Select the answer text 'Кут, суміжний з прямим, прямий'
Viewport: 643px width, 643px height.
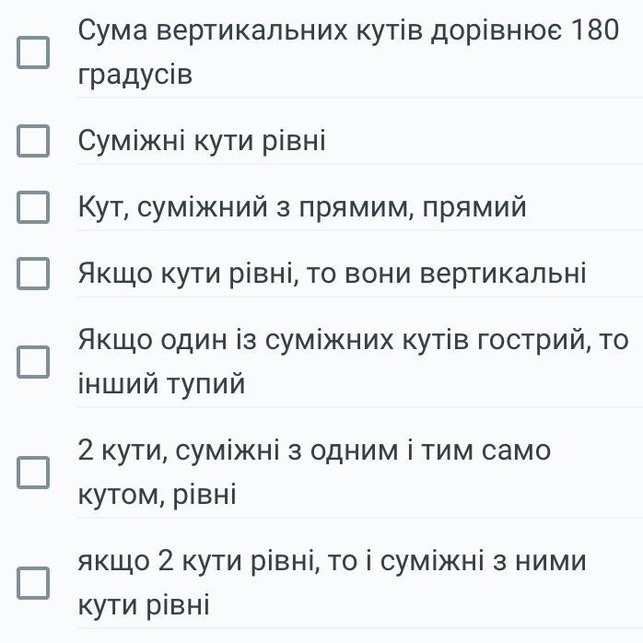click(x=302, y=208)
